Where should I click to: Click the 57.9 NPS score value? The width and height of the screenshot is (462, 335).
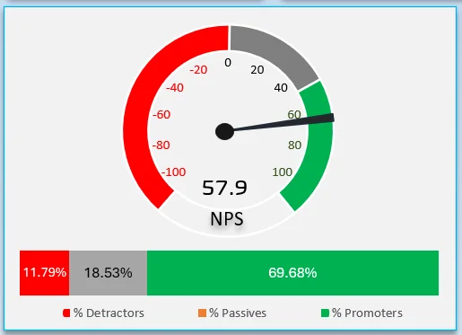pyautogui.click(x=224, y=188)
